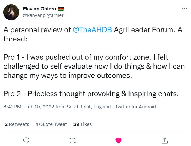Open the @kenyanpigfarmer handle
This screenshot has width=191, height=146.
pos(43,15)
